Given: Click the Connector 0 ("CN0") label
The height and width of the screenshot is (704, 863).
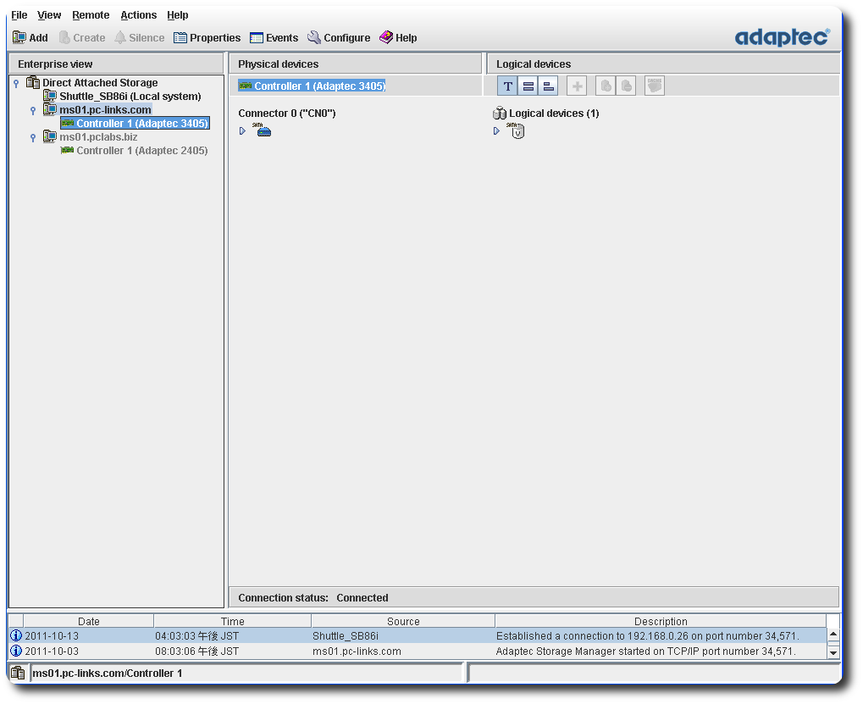Looking at the screenshot, I should (287, 114).
